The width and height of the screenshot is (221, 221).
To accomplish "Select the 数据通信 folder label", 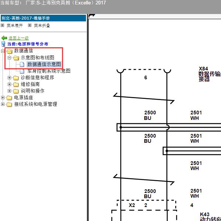I will pos(23,51).
